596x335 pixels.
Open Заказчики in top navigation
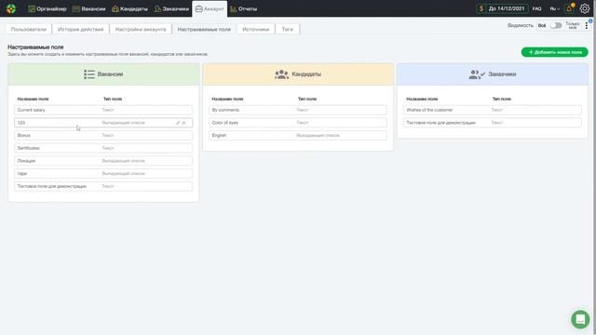171,8
